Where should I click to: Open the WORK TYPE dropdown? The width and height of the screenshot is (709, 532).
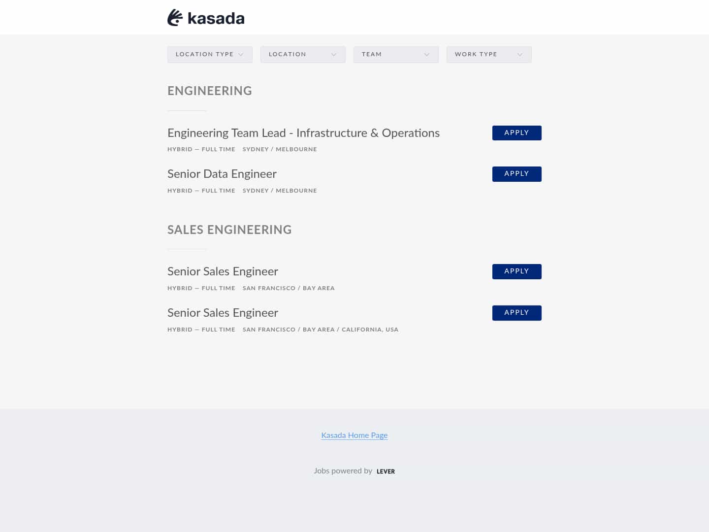pos(489,54)
